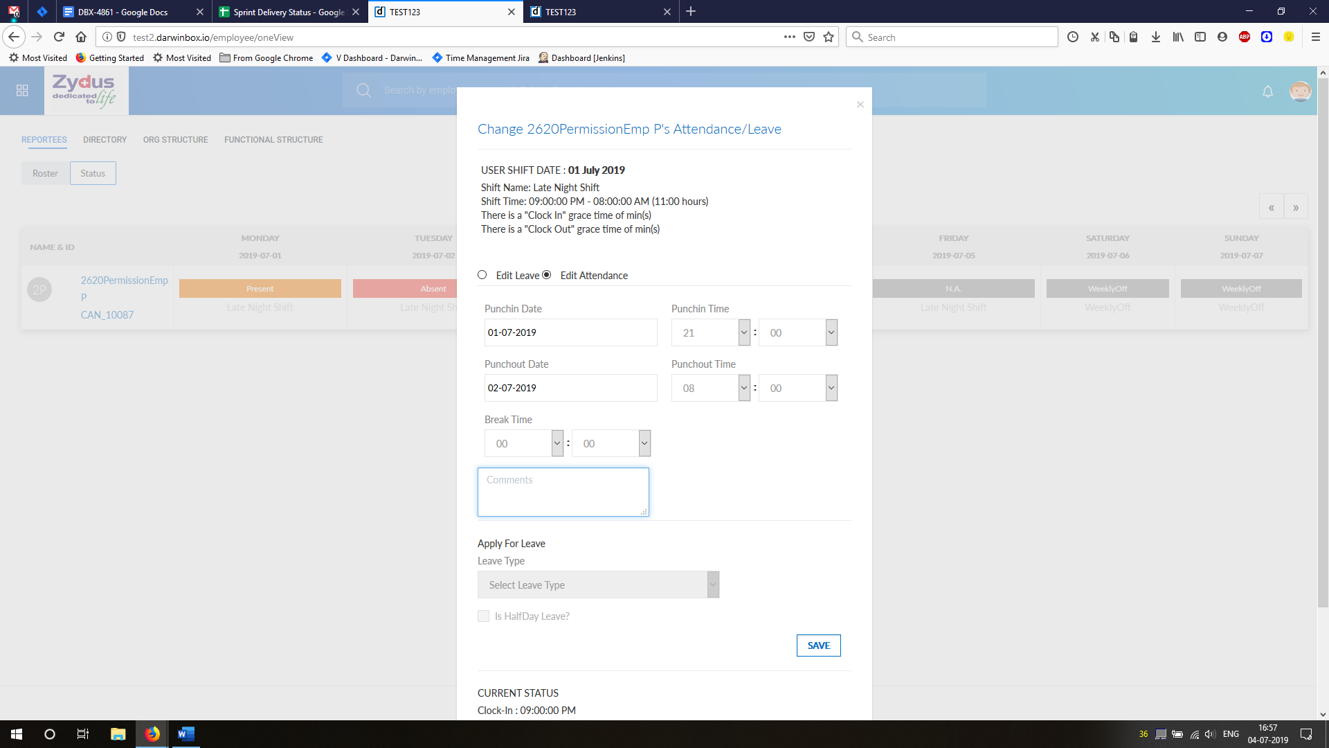Screen dimensions: 1329x748
Task: Open the apps grid menu icon
Action: tap(22, 91)
